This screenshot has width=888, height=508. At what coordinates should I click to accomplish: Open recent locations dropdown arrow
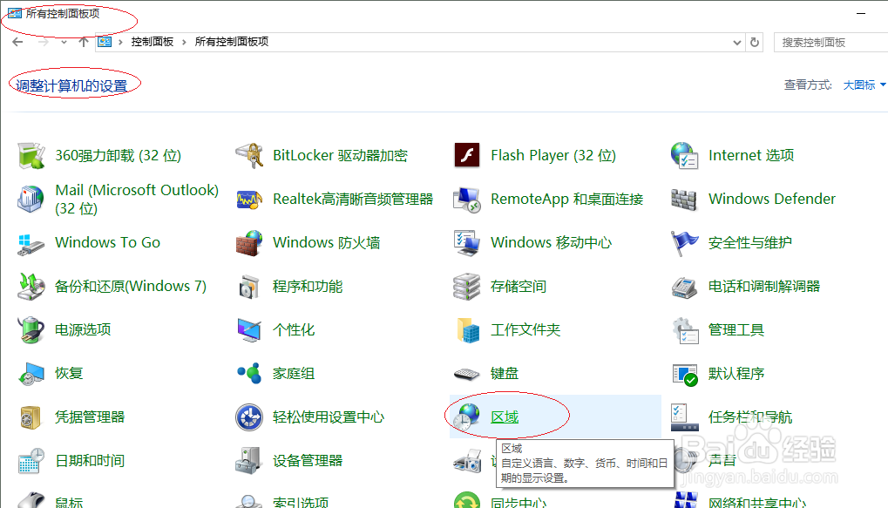(x=64, y=42)
